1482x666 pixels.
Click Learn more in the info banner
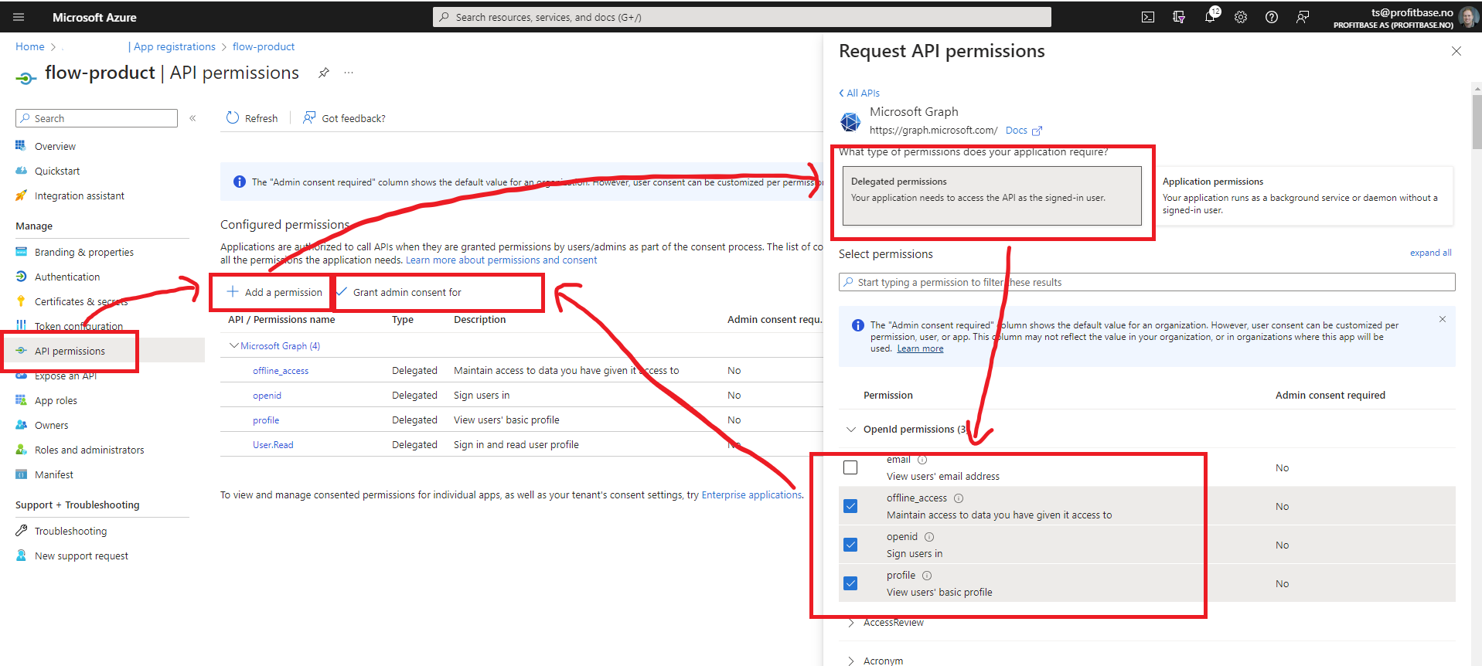coord(920,348)
